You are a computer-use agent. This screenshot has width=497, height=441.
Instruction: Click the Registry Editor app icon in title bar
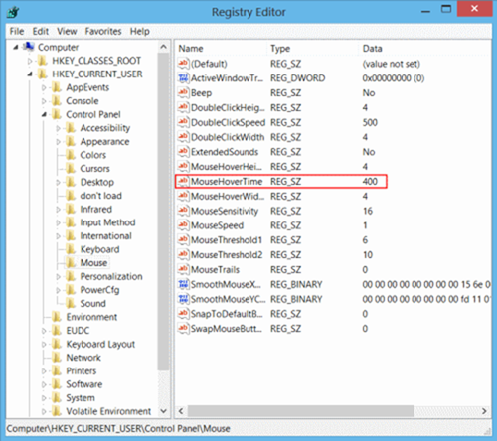pyautogui.click(x=13, y=12)
